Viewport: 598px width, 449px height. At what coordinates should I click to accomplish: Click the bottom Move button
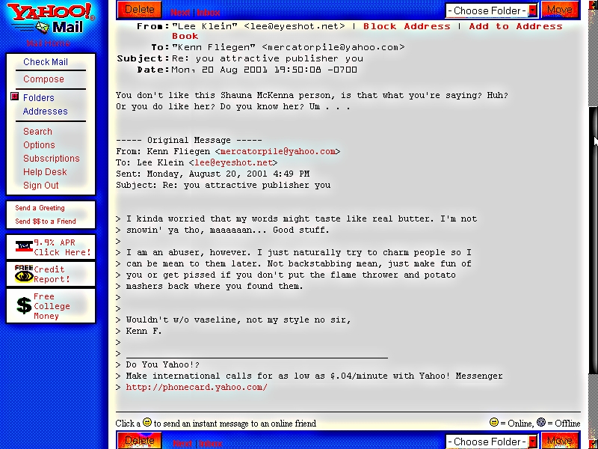(560, 441)
